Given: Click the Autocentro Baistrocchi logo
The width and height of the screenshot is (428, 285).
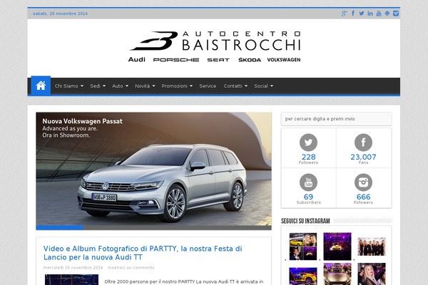Looking at the screenshot, I should tap(215, 46).
